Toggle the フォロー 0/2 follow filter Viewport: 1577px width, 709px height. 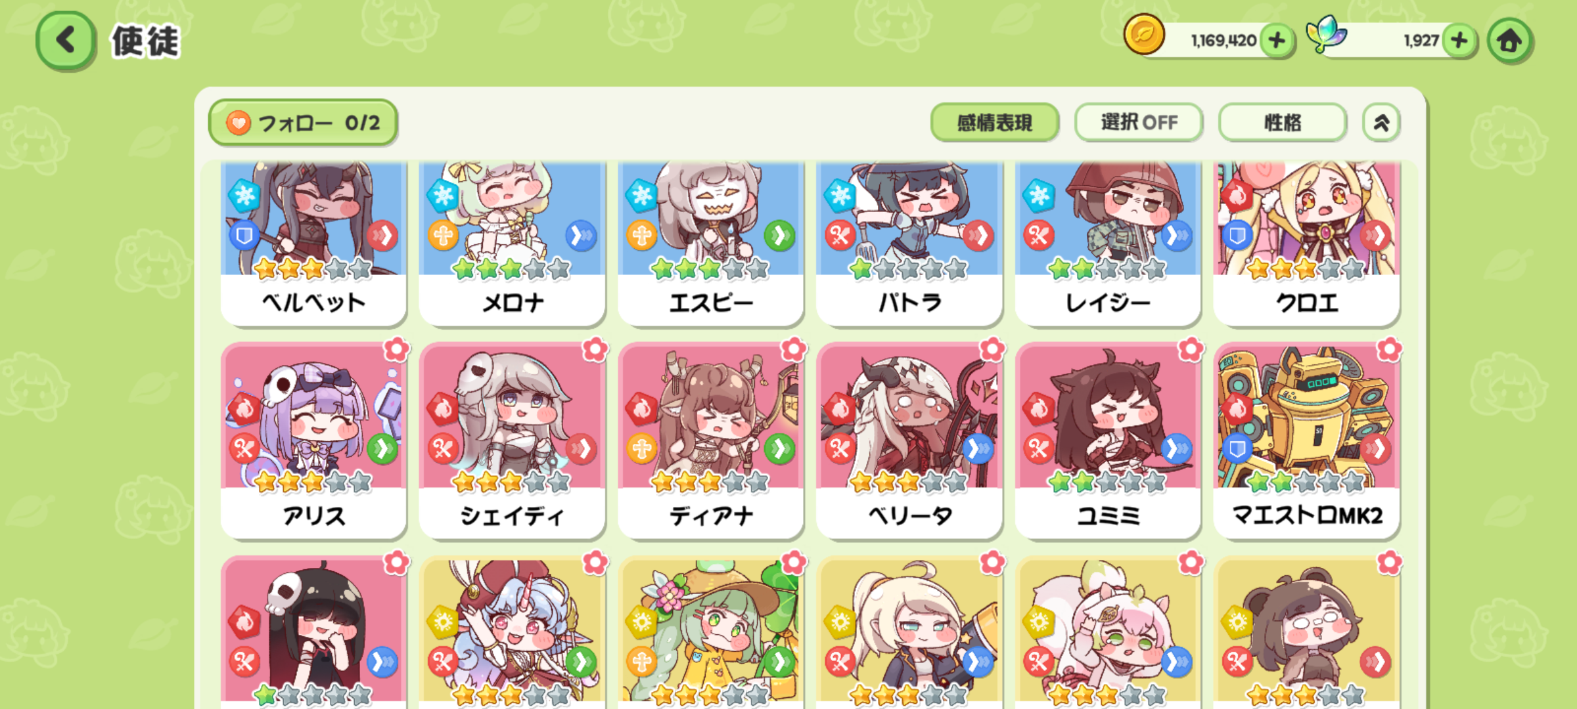[x=303, y=122]
